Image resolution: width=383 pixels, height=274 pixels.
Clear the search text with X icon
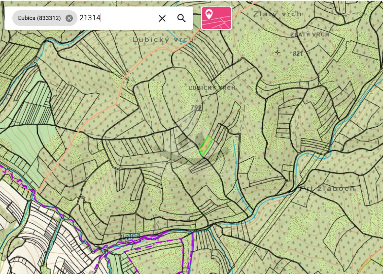pyautogui.click(x=162, y=18)
